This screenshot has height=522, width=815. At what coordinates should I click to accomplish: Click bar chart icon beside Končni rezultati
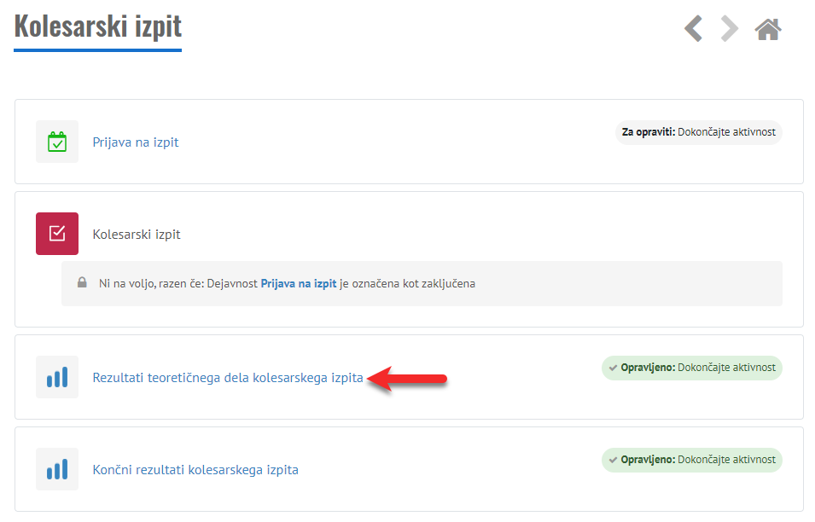pyautogui.click(x=57, y=469)
